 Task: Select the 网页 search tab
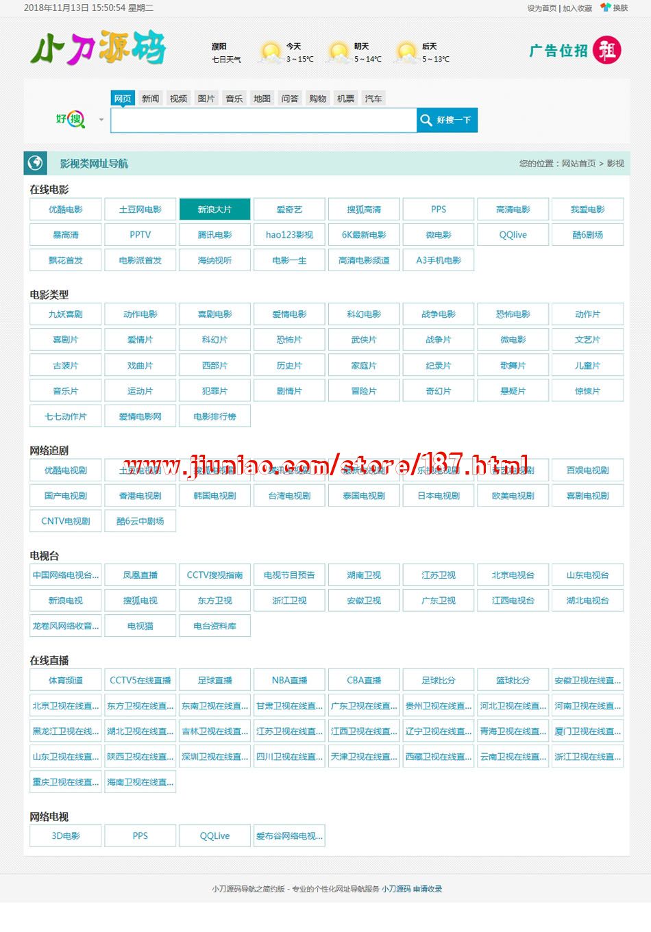pos(123,98)
